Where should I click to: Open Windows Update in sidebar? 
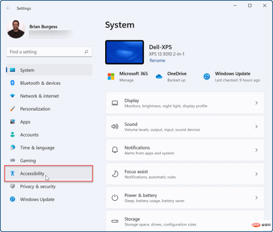(49, 199)
